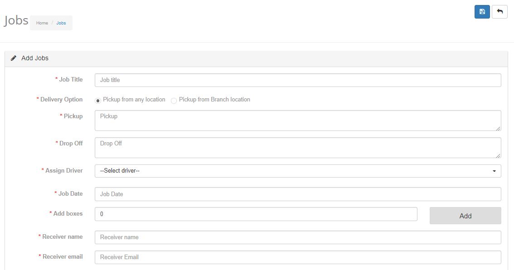Select Pickup from any location option

(x=98, y=101)
